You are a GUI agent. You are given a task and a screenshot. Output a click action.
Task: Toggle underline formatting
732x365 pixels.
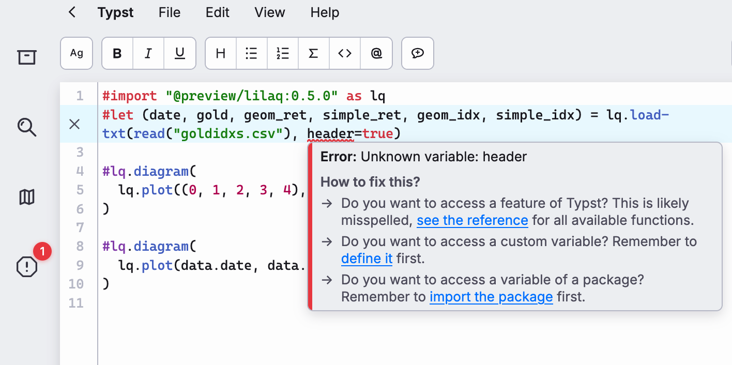(x=180, y=53)
